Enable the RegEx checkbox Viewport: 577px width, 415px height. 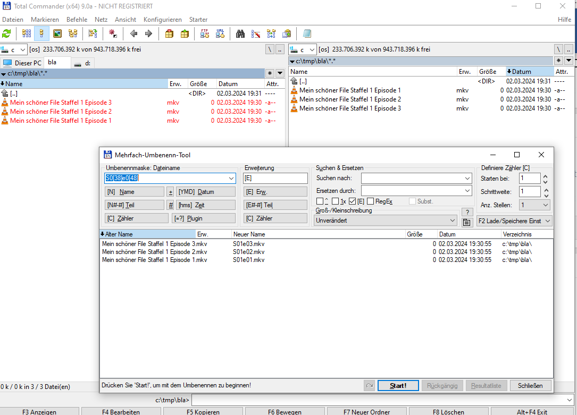[x=370, y=201]
